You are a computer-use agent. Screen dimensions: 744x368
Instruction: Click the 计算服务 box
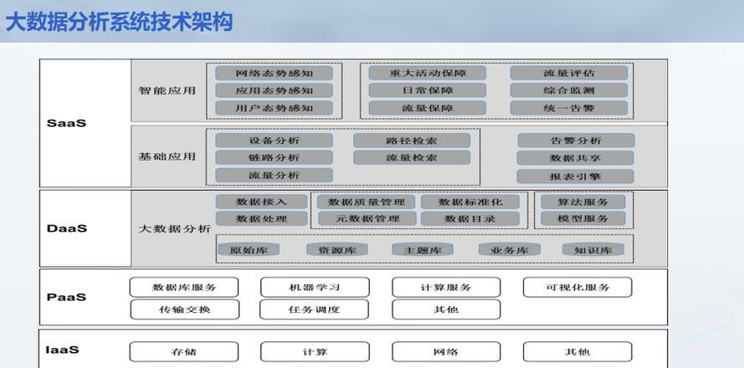coord(446,288)
